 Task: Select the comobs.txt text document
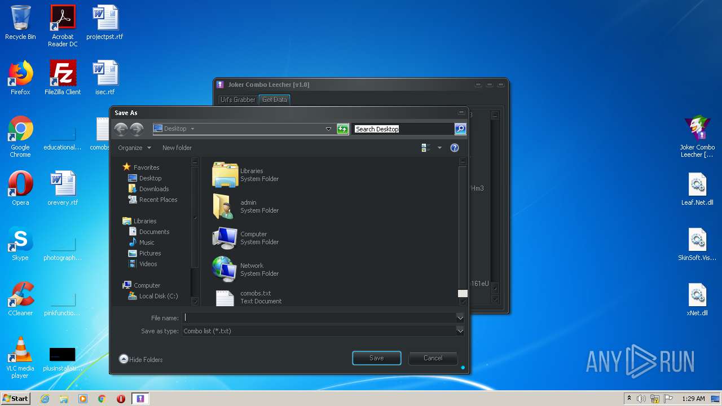(248, 297)
